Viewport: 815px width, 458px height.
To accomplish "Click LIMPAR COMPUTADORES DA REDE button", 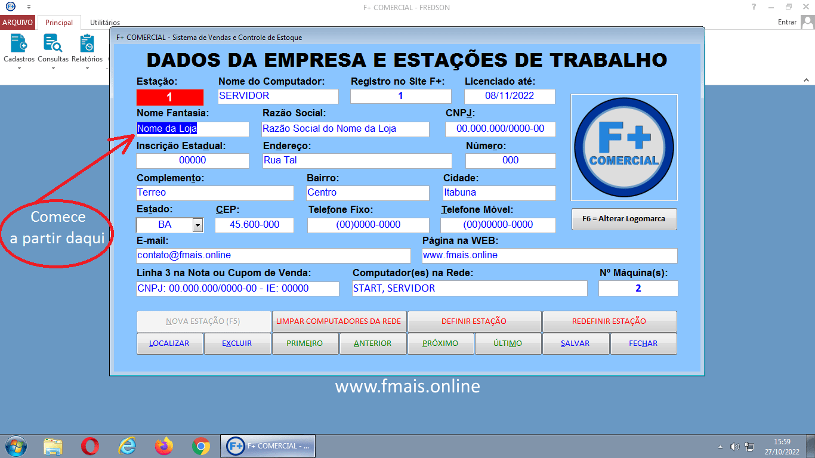I will point(339,321).
